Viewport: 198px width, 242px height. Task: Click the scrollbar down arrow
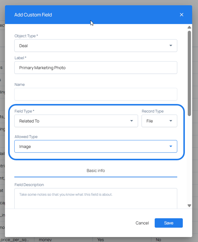[x=189, y=205]
